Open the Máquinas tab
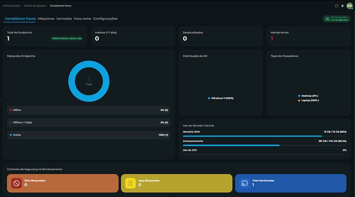 click(46, 19)
